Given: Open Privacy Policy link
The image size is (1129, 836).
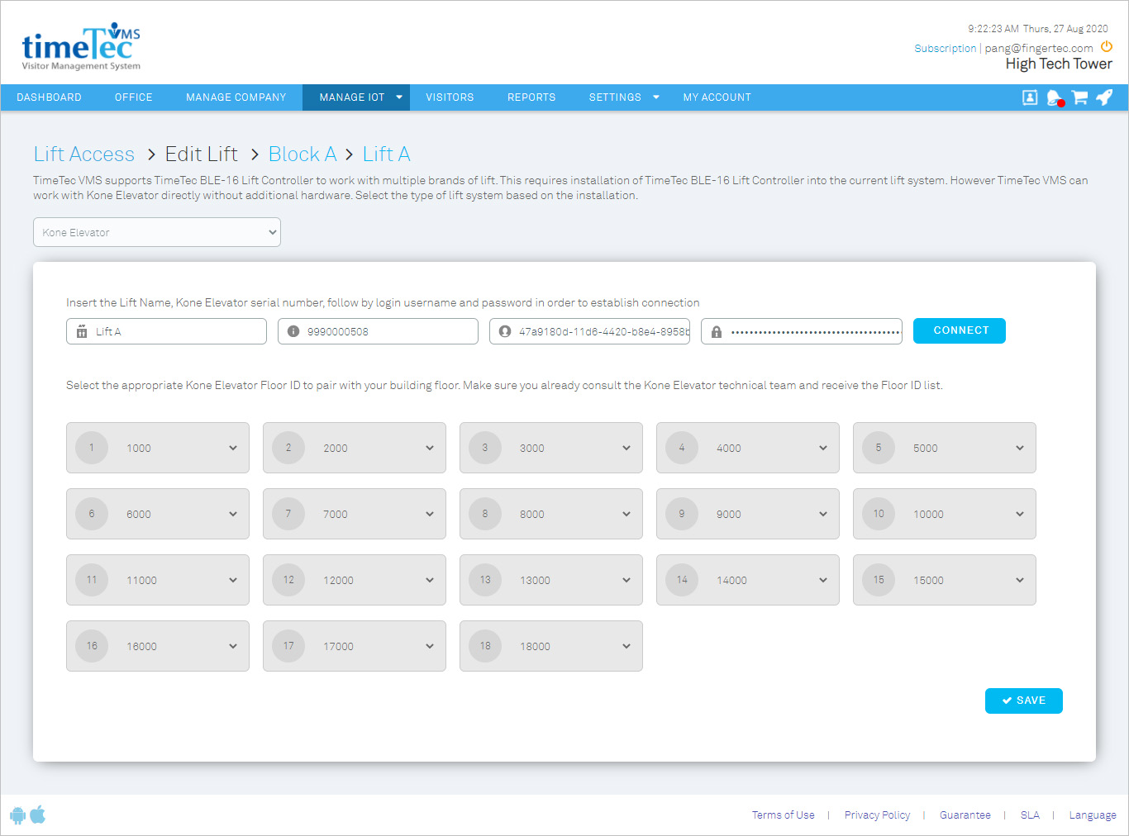Looking at the screenshot, I should tap(877, 815).
